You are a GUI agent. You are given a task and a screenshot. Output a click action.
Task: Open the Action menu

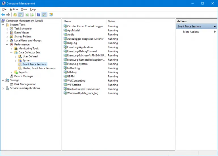click(14, 9)
